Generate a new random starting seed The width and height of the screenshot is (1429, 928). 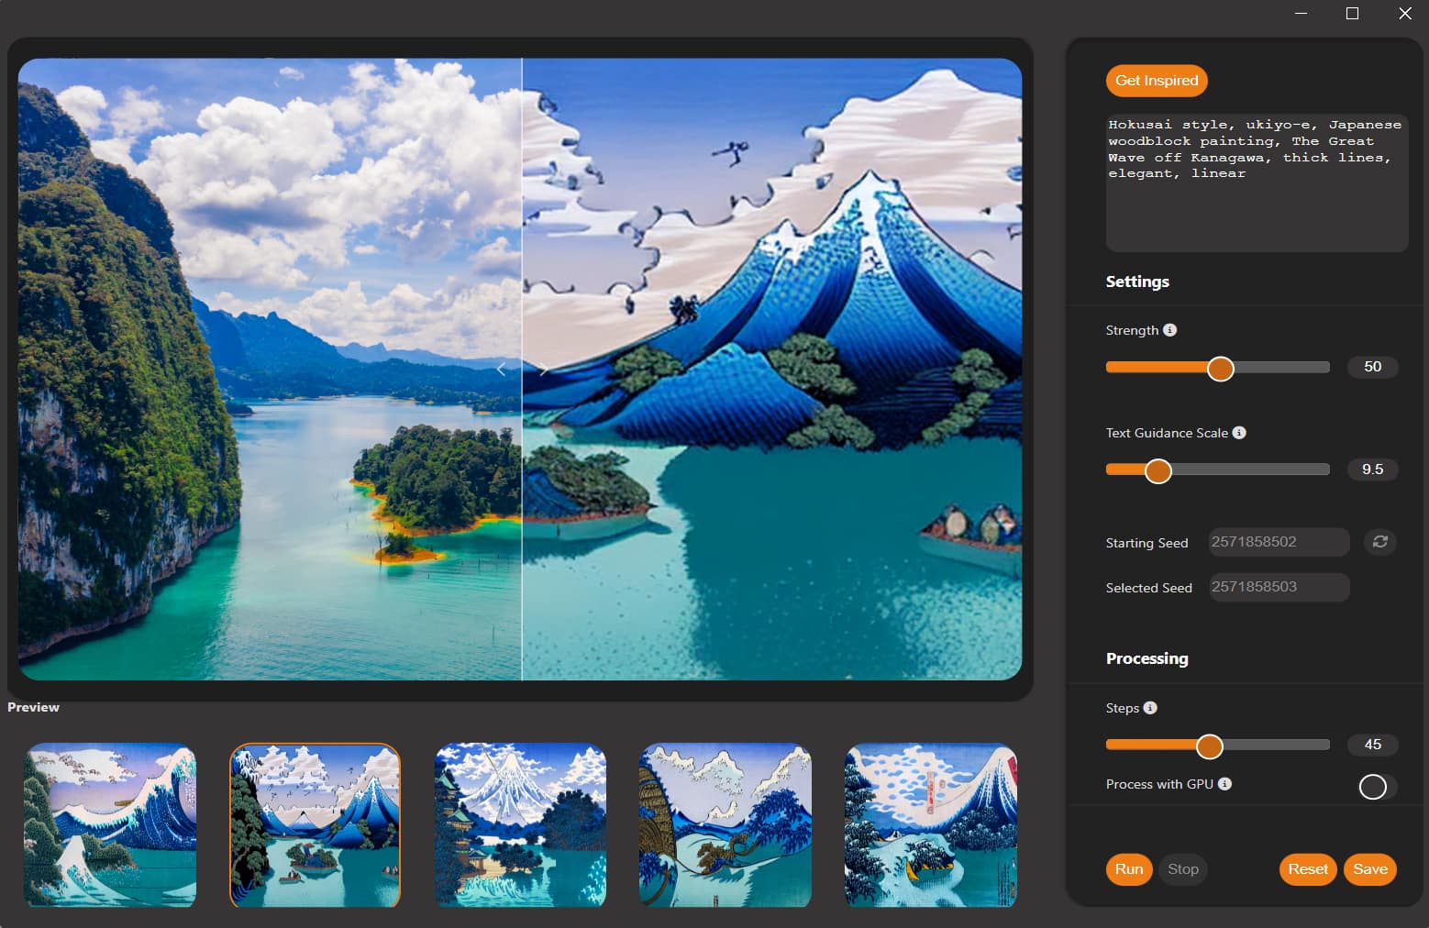(x=1379, y=542)
